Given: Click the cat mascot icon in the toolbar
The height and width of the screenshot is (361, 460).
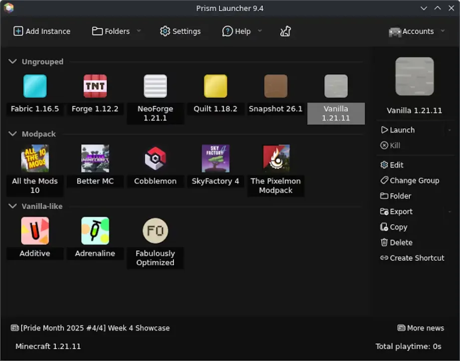Looking at the screenshot, I should [x=286, y=31].
